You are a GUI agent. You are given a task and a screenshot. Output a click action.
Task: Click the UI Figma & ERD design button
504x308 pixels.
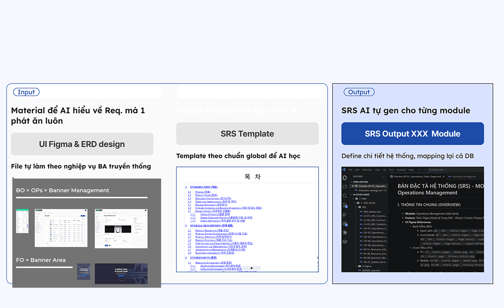coord(82,144)
